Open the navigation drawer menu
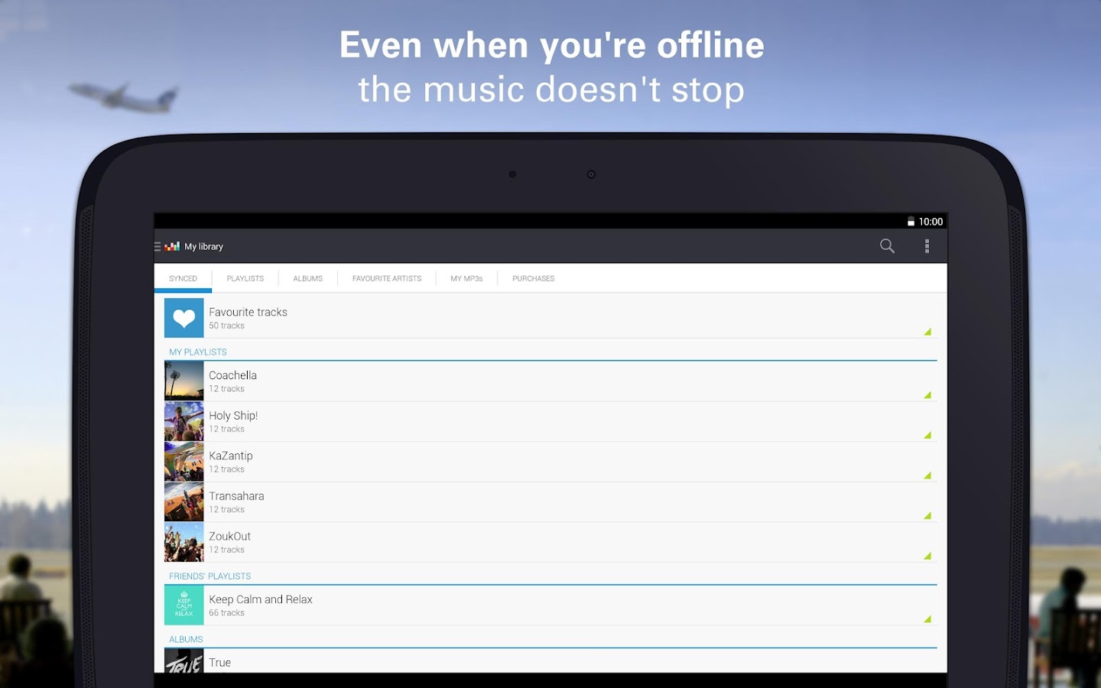 pyautogui.click(x=158, y=246)
